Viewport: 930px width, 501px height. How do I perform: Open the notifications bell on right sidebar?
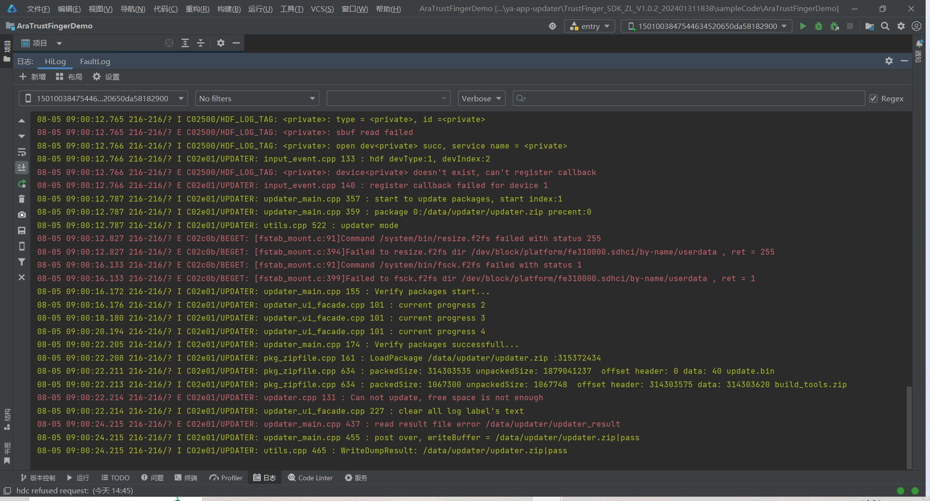coord(919,43)
